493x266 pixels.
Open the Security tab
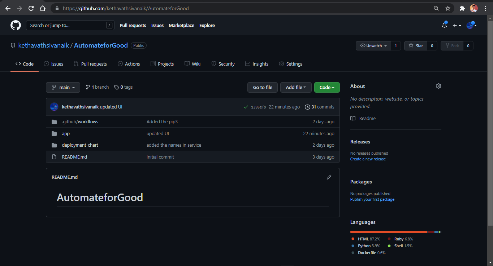[223, 64]
